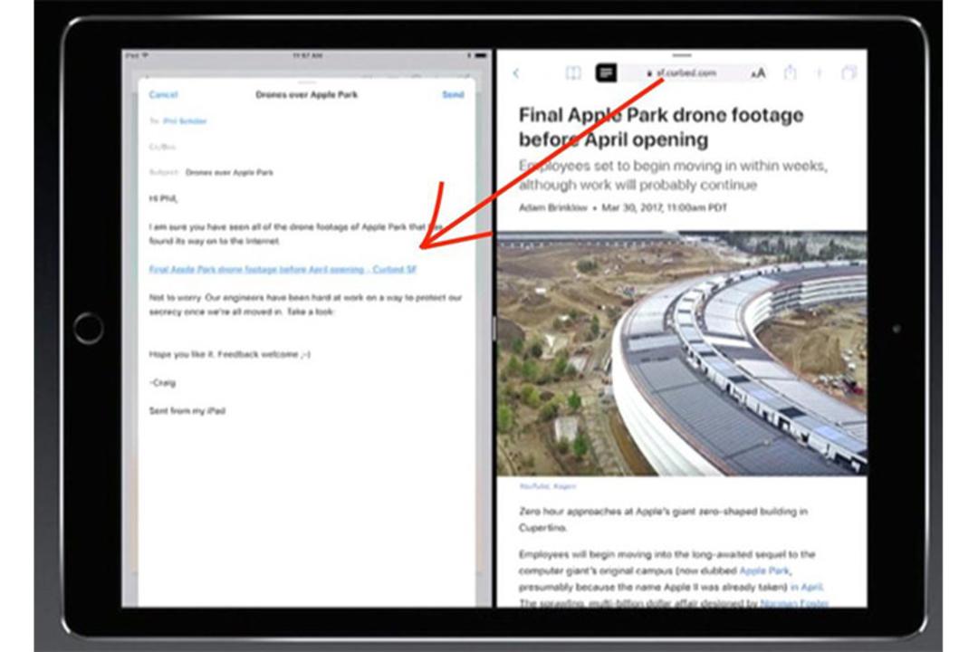Tap the Apple Park link in article

tap(764, 570)
